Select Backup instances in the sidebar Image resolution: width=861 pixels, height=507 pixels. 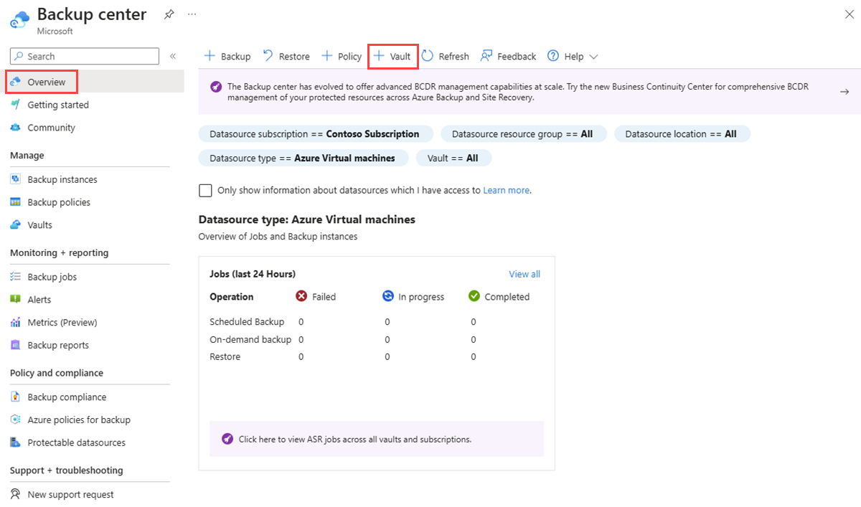pyautogui.click(x=63, y=179)
